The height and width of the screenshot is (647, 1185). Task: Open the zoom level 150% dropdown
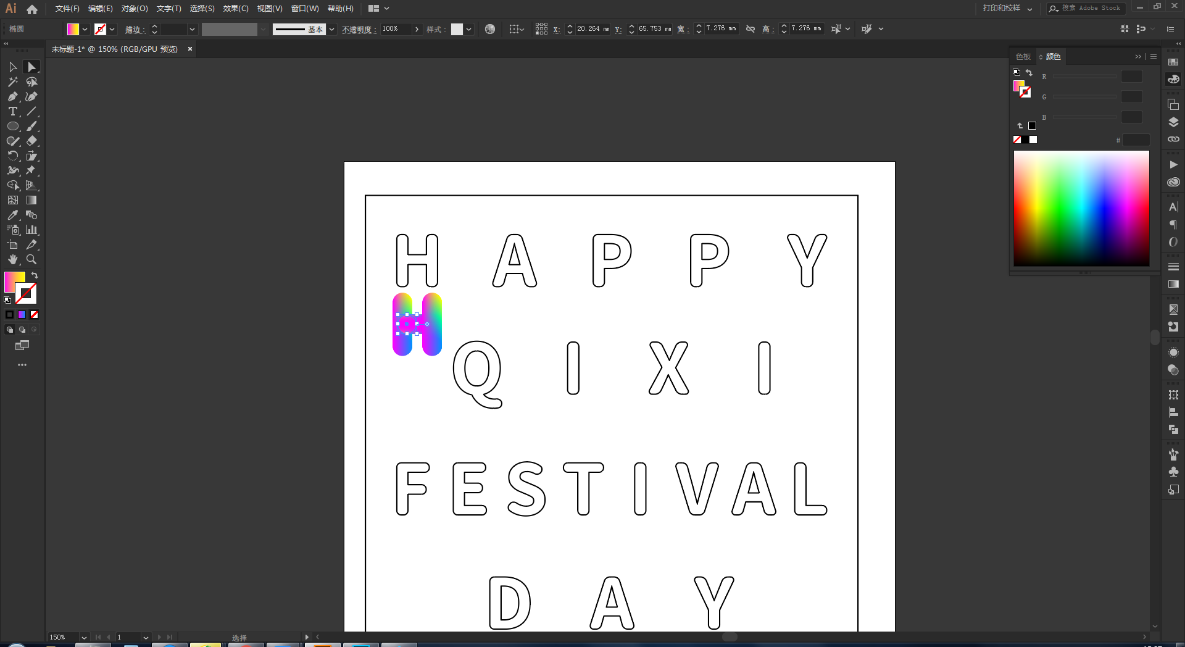tap(84, 637)
